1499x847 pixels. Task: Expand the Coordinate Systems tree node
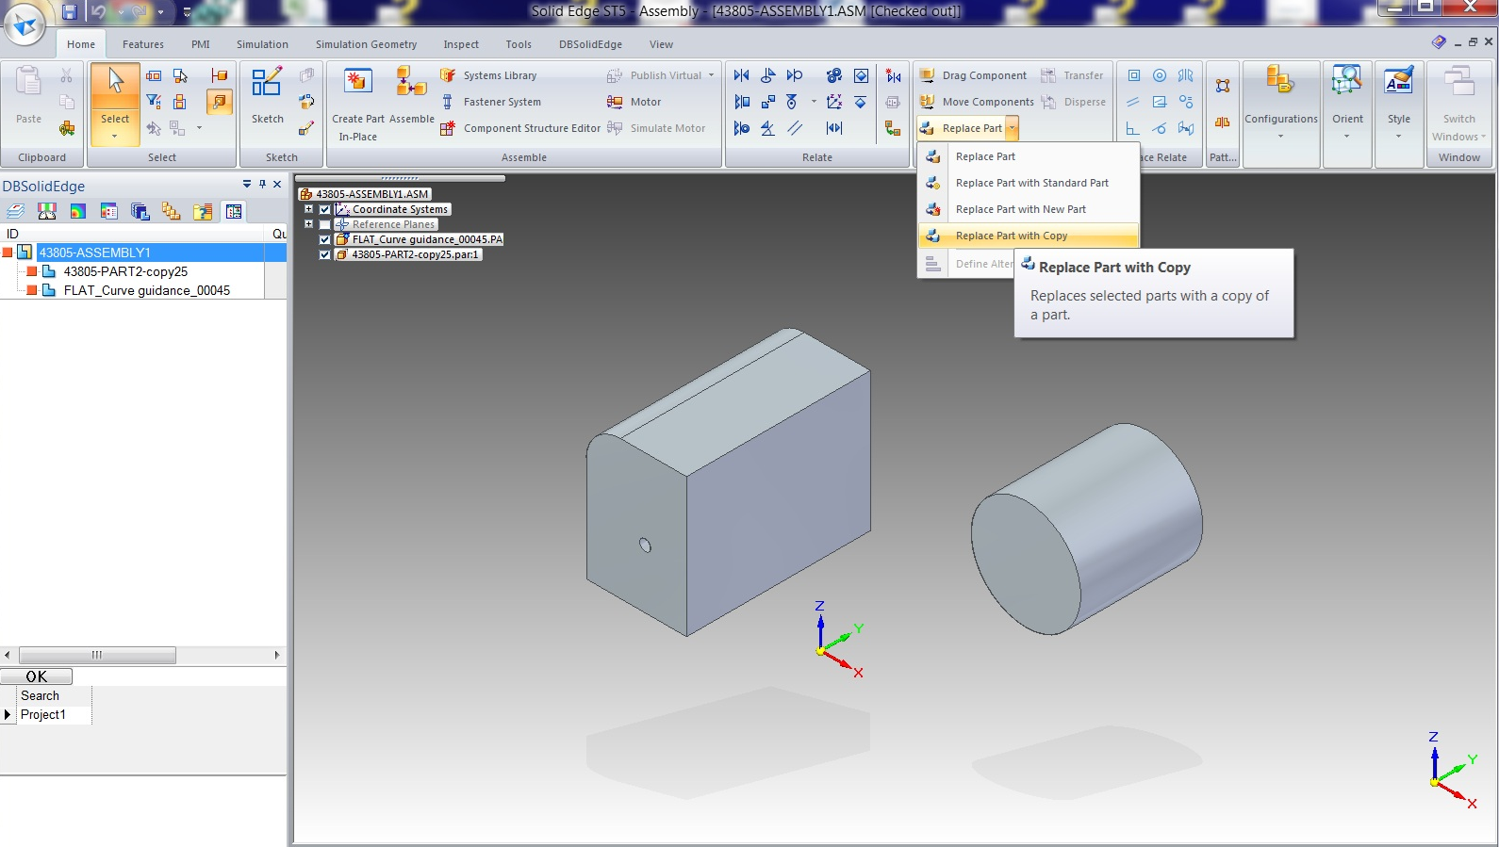tap(308, 209)
